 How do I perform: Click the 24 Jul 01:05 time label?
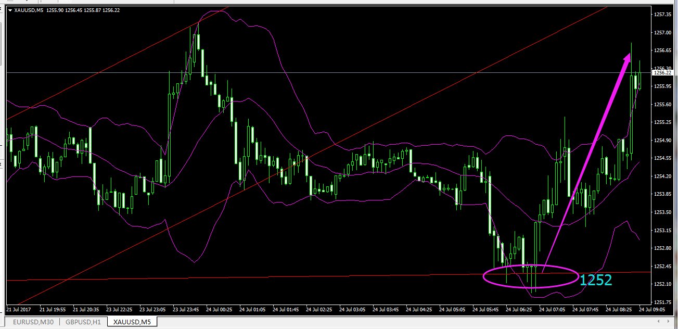point(252,309)
